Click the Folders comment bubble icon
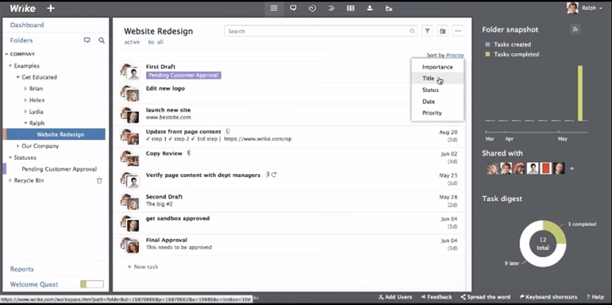The image size is (612, 305). (x=87, y=41)
